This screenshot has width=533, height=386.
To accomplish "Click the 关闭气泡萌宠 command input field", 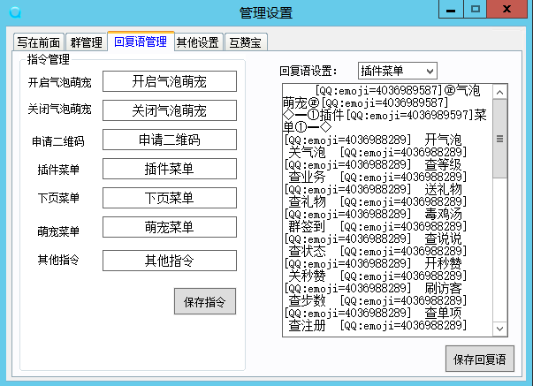I will click(169, 111).
